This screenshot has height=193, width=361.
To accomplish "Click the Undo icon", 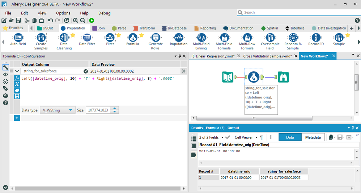I will [x=50, y=21].
